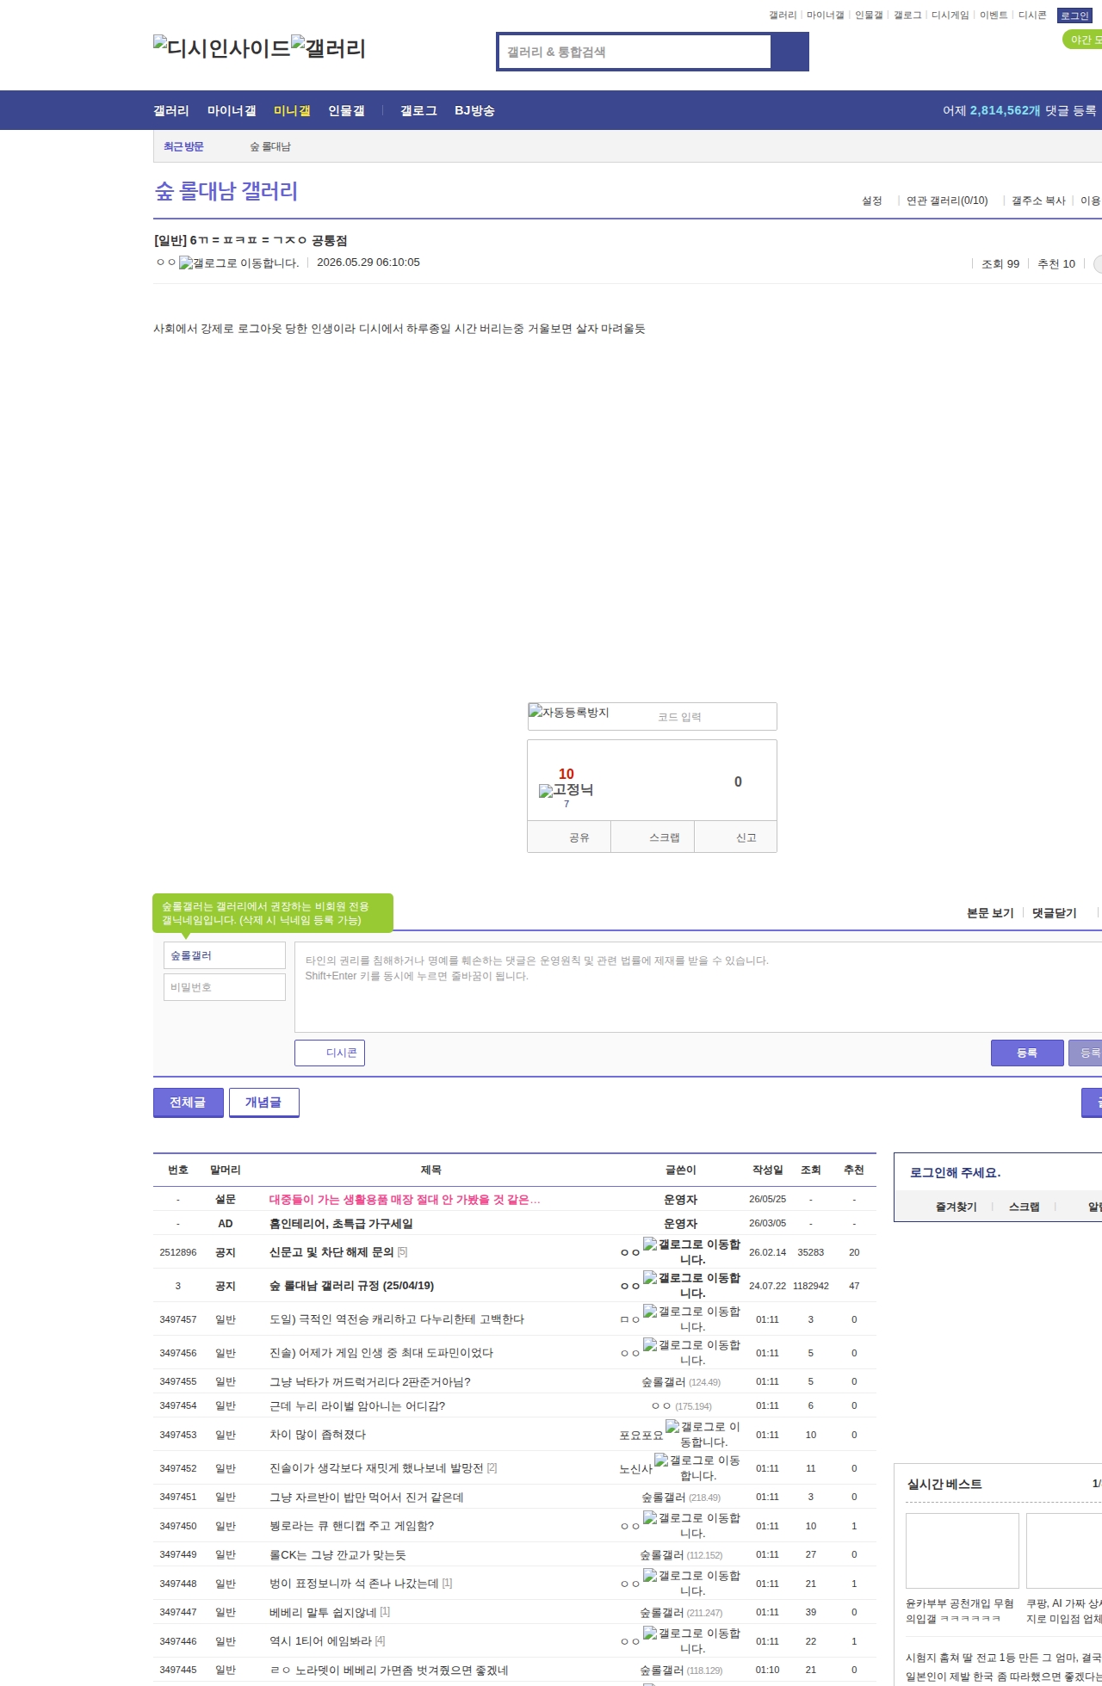Click the downvote count 0
The width and height of the screenshot is (1102, 1686).
point(738,781)
